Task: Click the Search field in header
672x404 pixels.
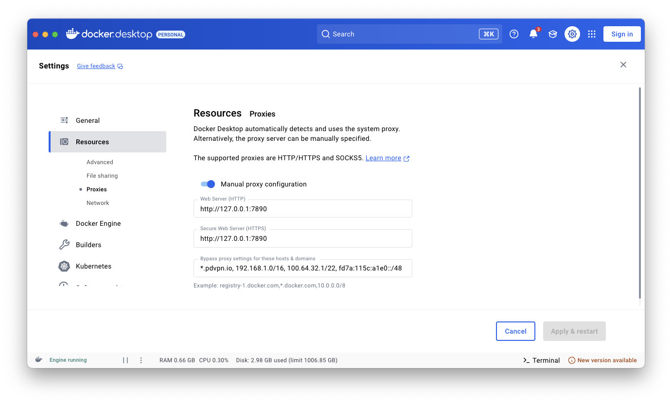Action: [x=409, y=34]
